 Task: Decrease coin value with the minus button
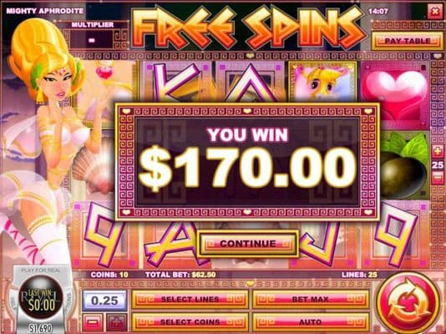point(93,322)
